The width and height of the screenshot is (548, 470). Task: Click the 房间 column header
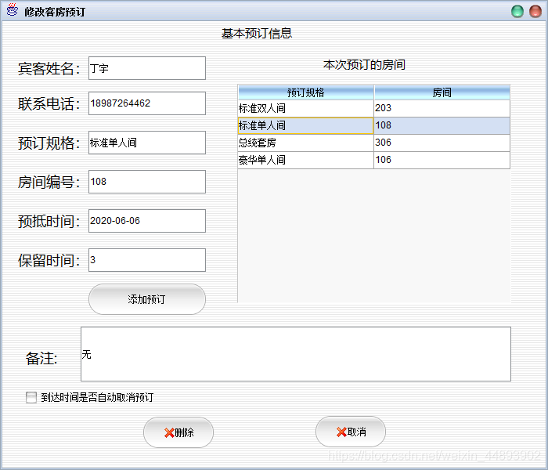tap(442, 92)
